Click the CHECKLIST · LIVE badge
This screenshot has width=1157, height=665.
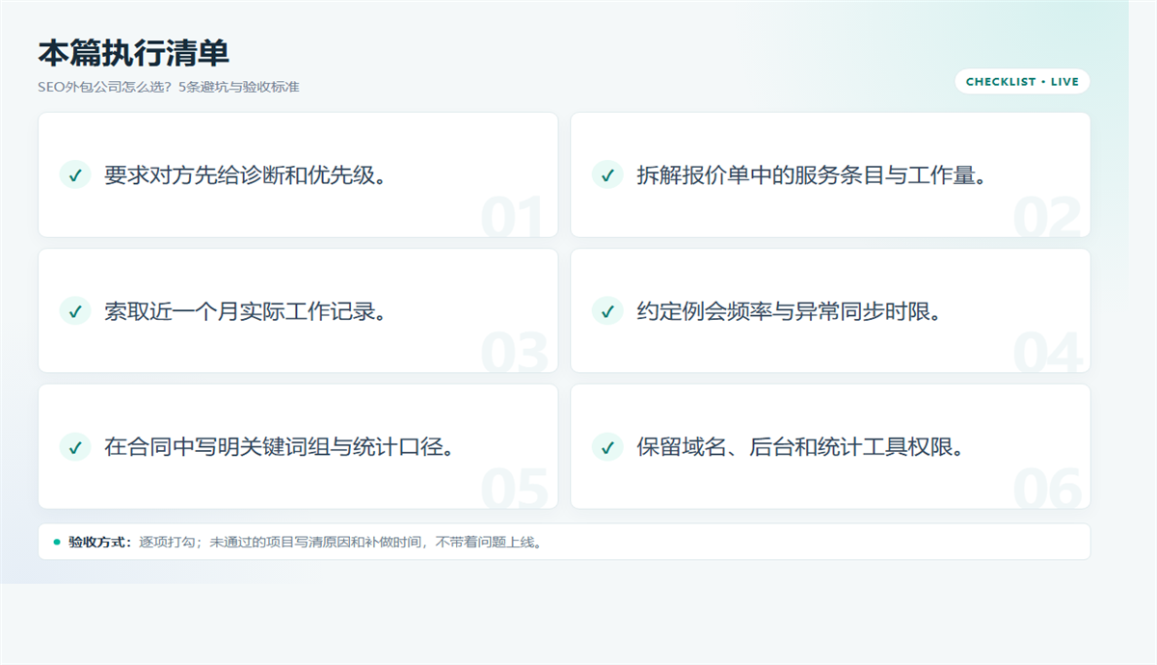[x=1022, y=82]
